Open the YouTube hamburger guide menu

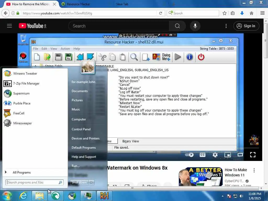click(x=9, y=26)
